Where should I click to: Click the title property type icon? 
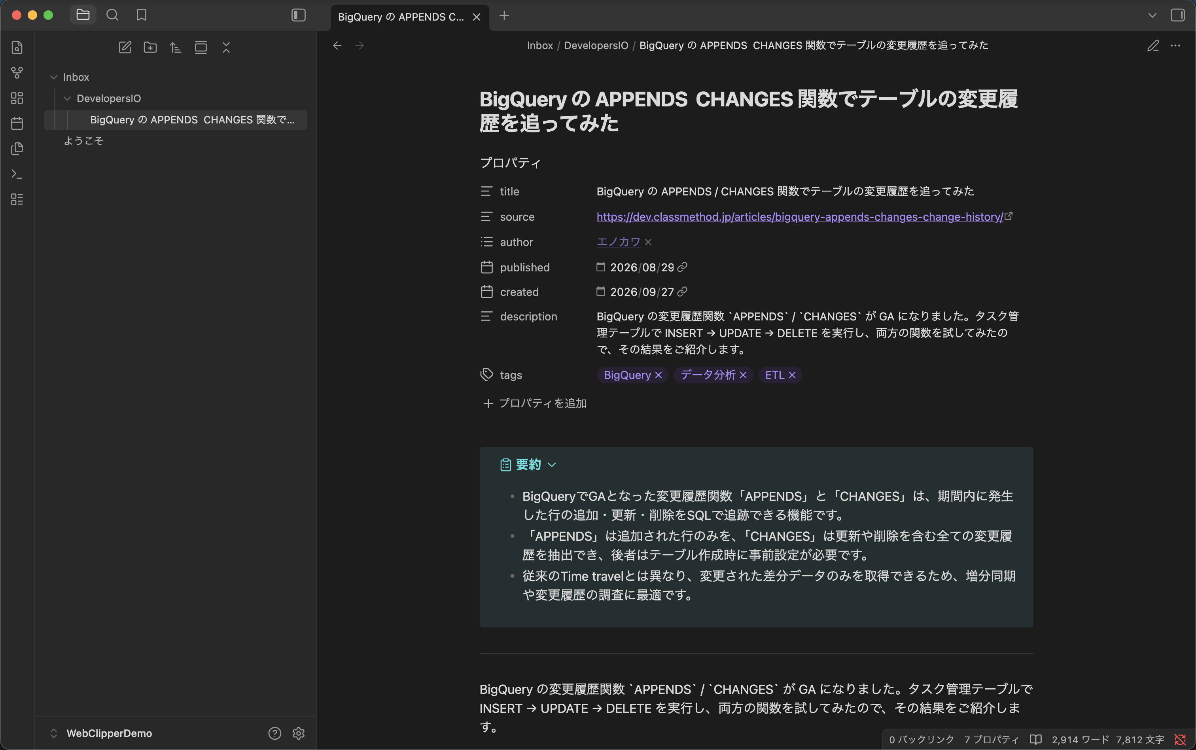pos(486,191)
